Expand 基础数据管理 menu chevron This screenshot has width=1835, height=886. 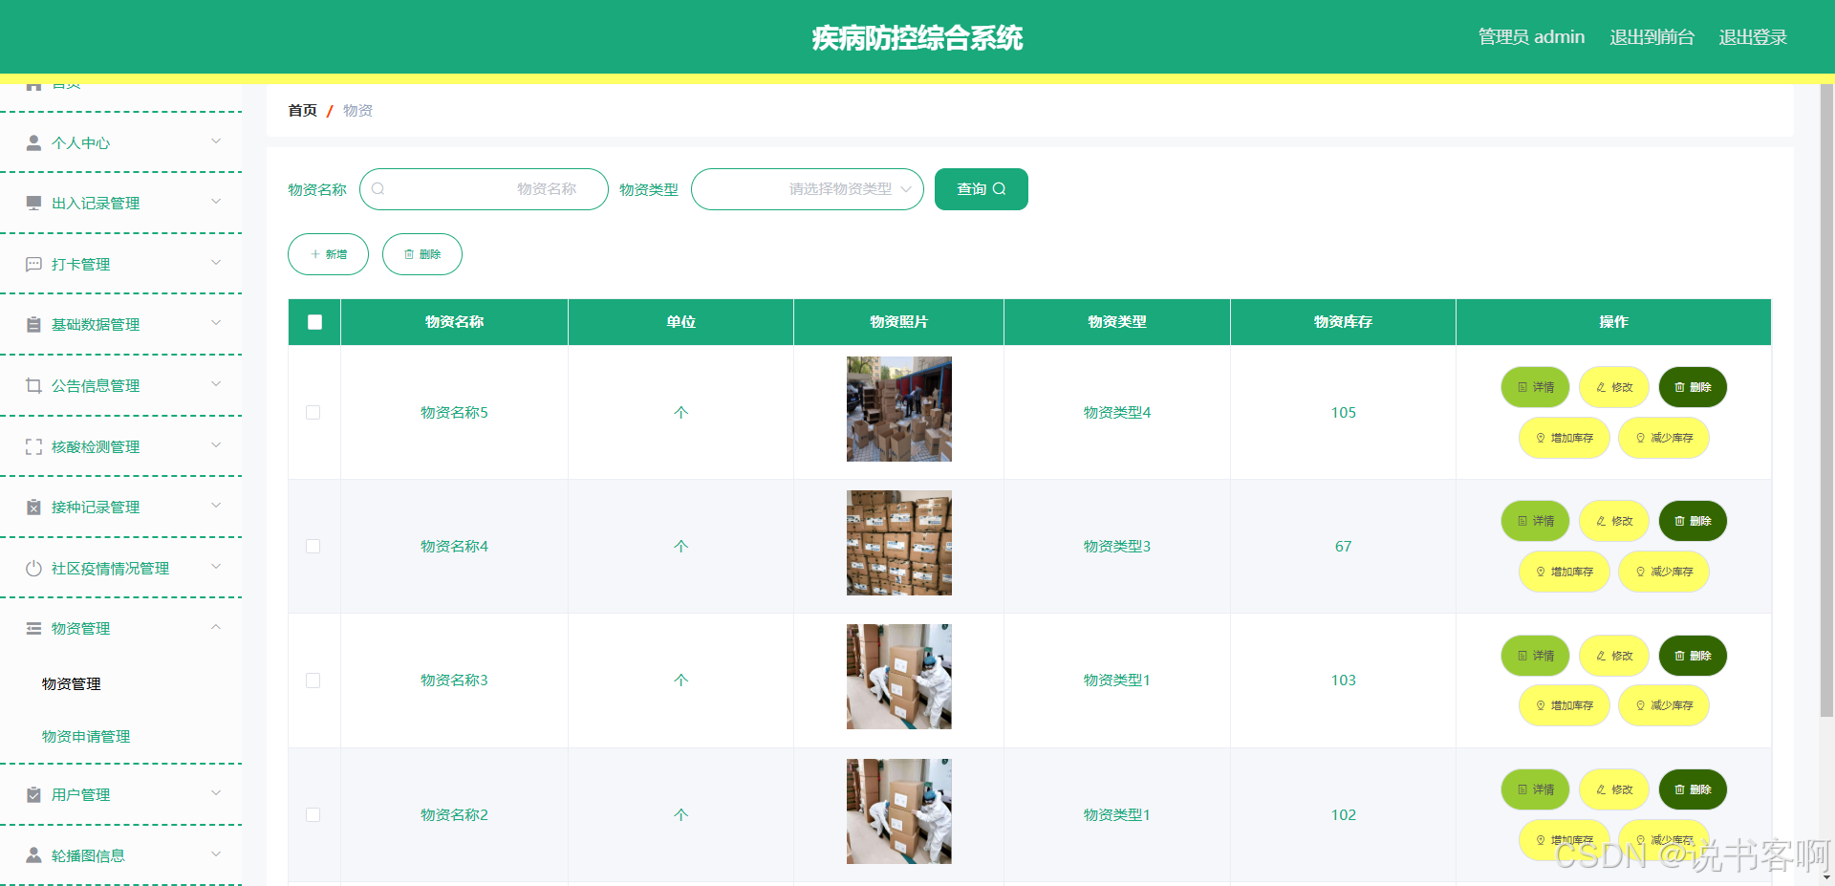click(x=216, y=323)
